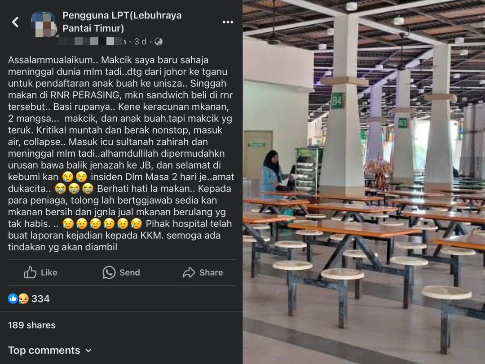Tap the WhatsApp Send icon
The image size is (485, 364).
109,272
